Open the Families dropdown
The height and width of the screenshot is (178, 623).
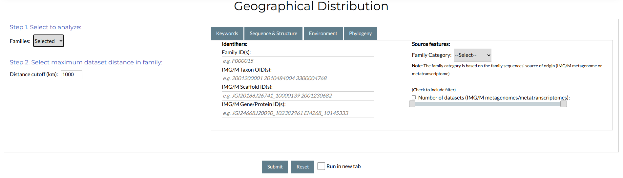pos(49,41)
